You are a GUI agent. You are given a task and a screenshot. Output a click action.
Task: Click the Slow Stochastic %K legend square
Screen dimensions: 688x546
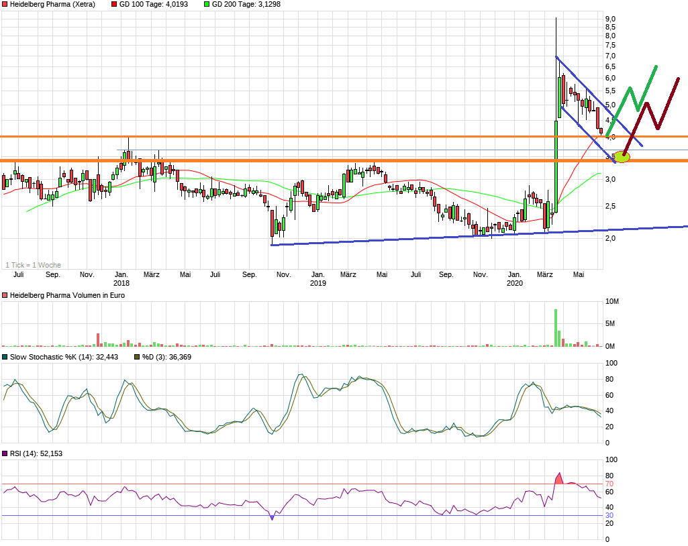tap(5, 357)
